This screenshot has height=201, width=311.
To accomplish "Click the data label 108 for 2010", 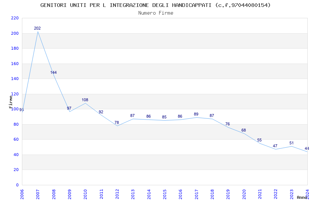I will pyautogui.click(x=85, y=100).
